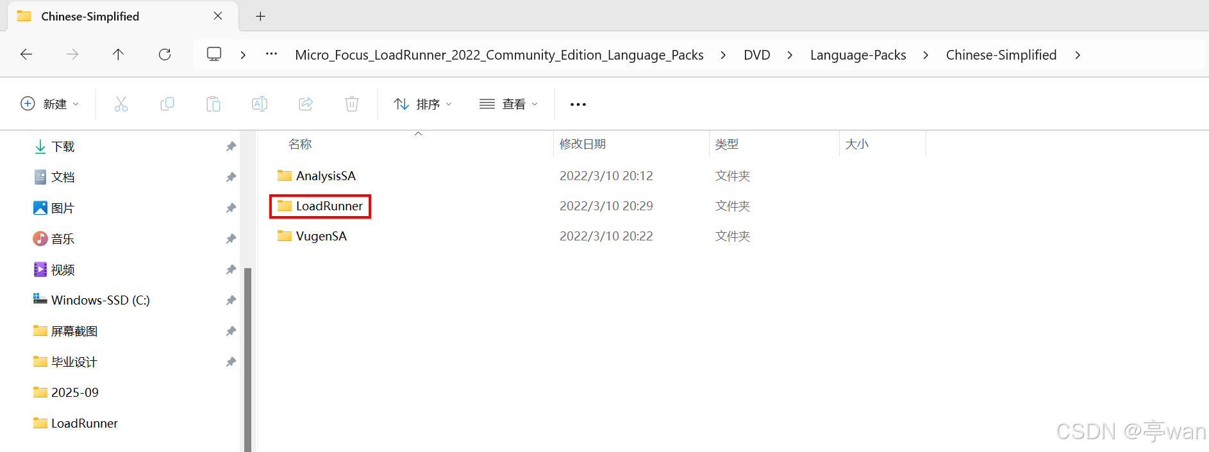Viewport: 1209px width, 452px height.
Task: Unpin 下载 using its pin icon
Action: (231, 146)
